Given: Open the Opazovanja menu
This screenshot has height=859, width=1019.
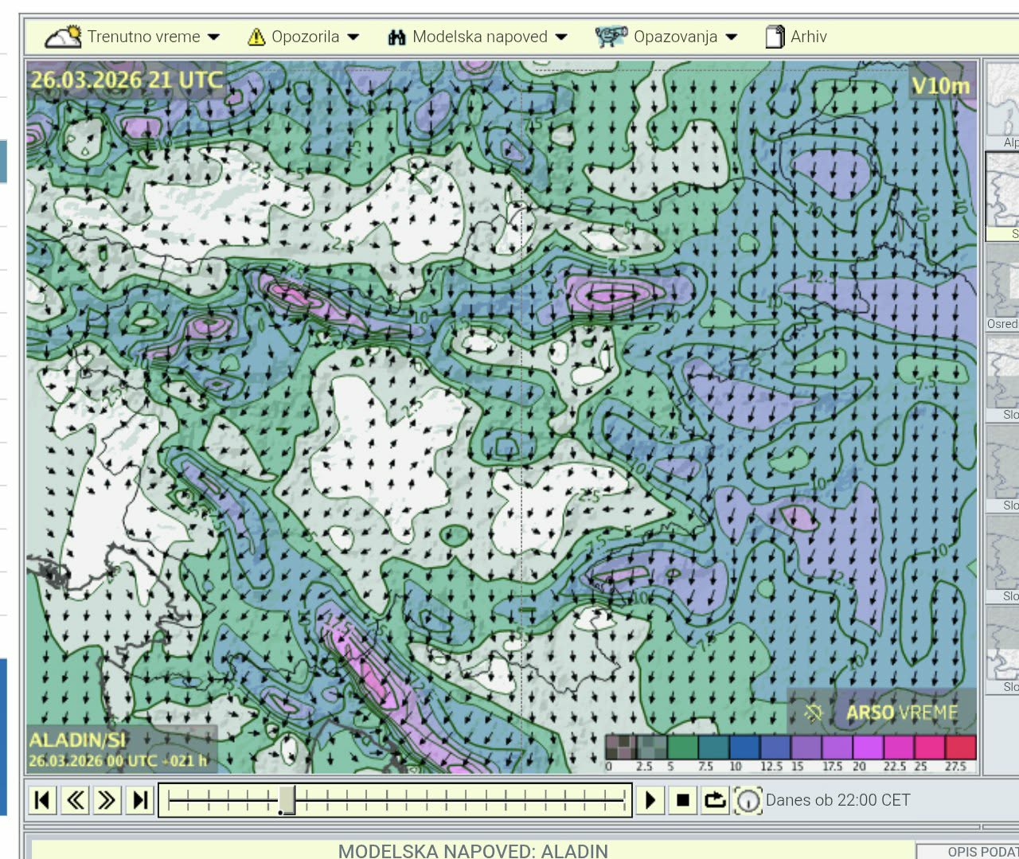Looking at the screenshot, I should click(666, 37).
